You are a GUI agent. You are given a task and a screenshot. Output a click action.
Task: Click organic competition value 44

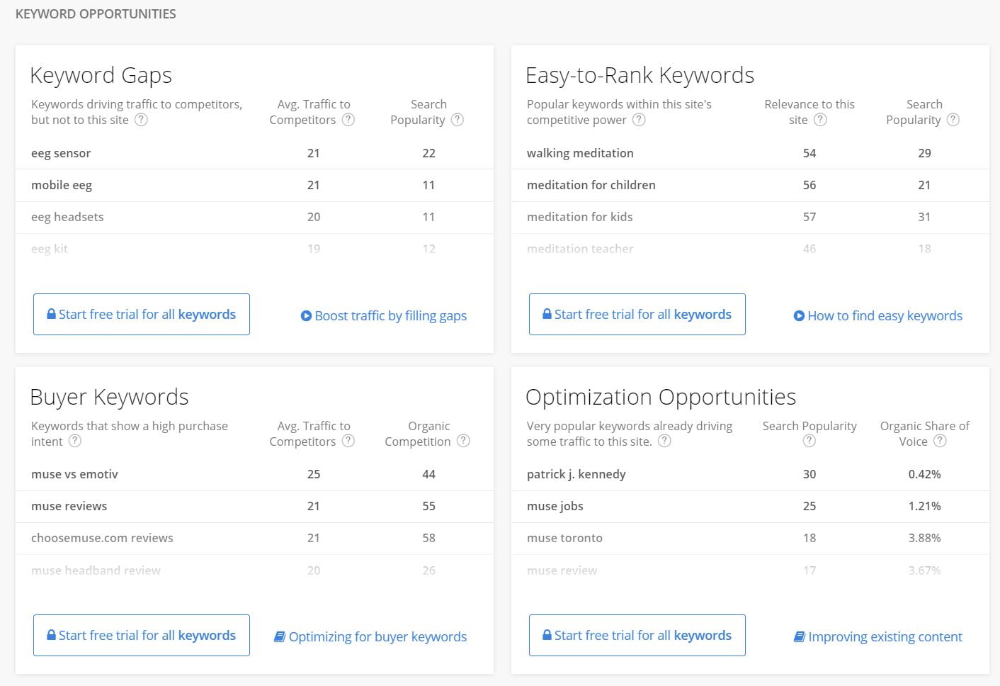(428, 474)
